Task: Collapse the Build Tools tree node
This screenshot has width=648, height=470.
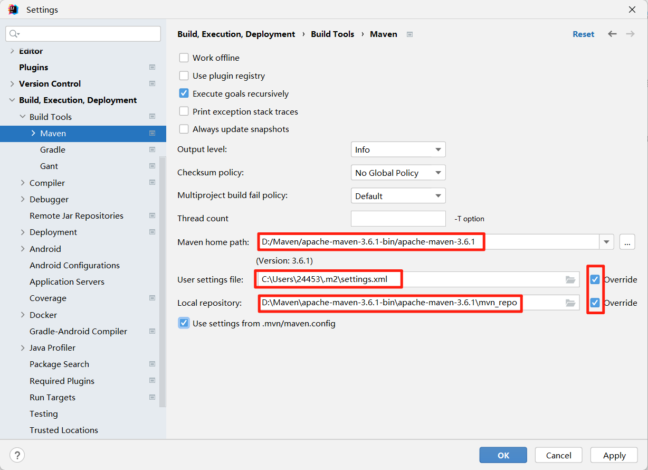Action: coord(23,117)
